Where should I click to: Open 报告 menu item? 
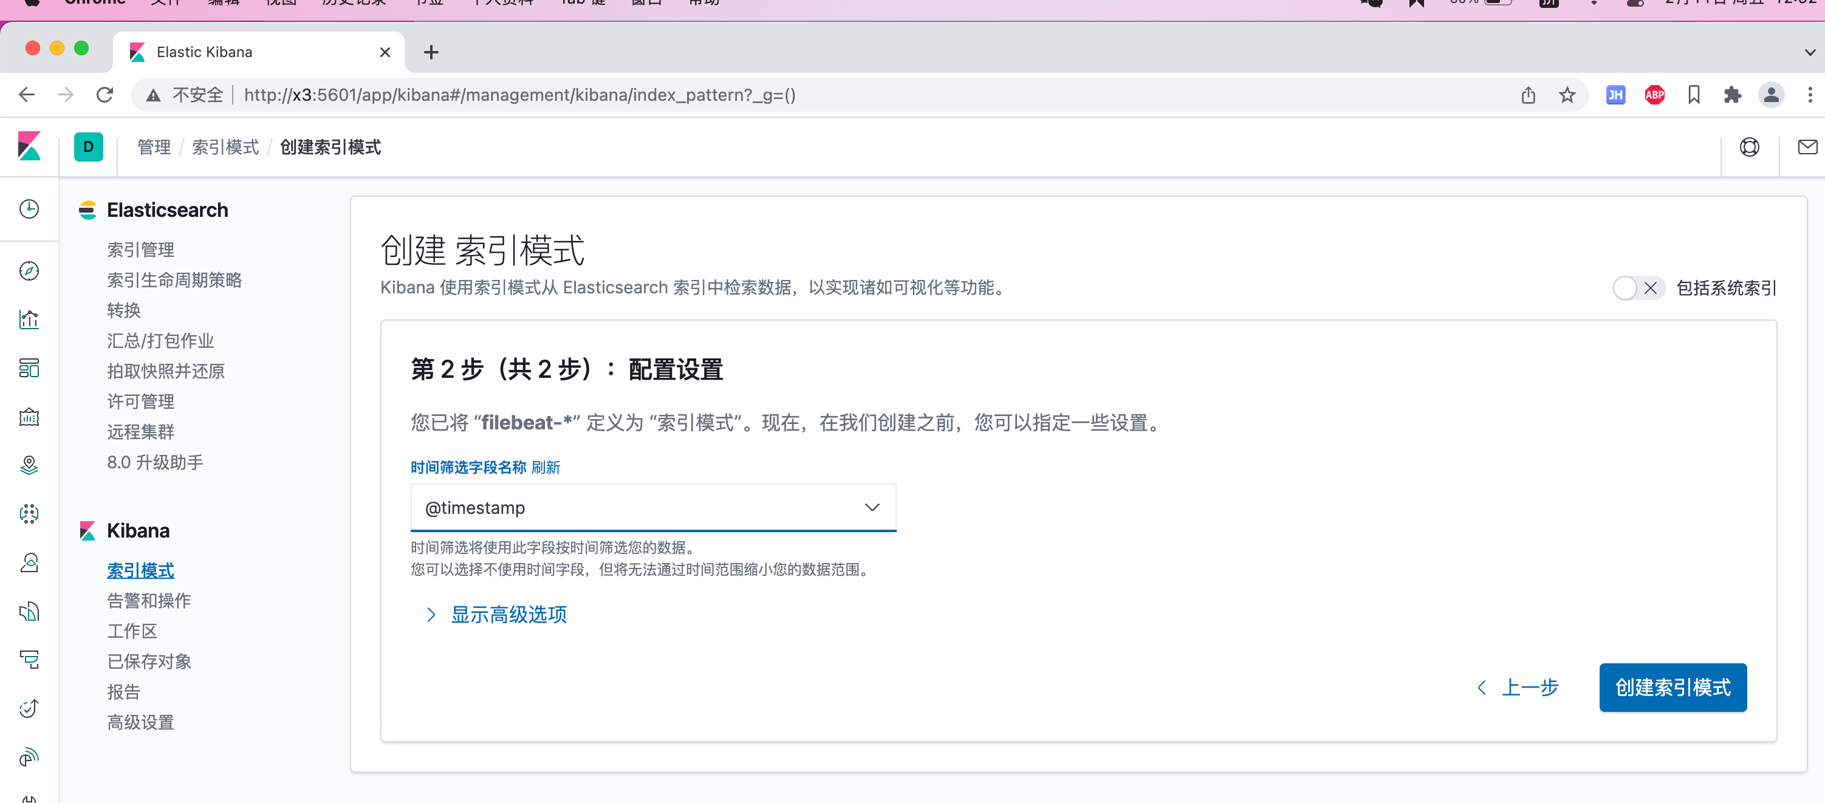coord(123,692)
